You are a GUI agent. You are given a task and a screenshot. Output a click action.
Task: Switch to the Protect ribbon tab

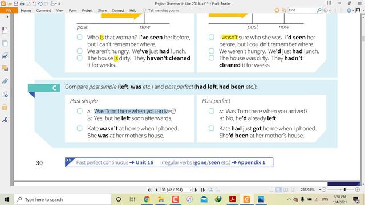87,10
